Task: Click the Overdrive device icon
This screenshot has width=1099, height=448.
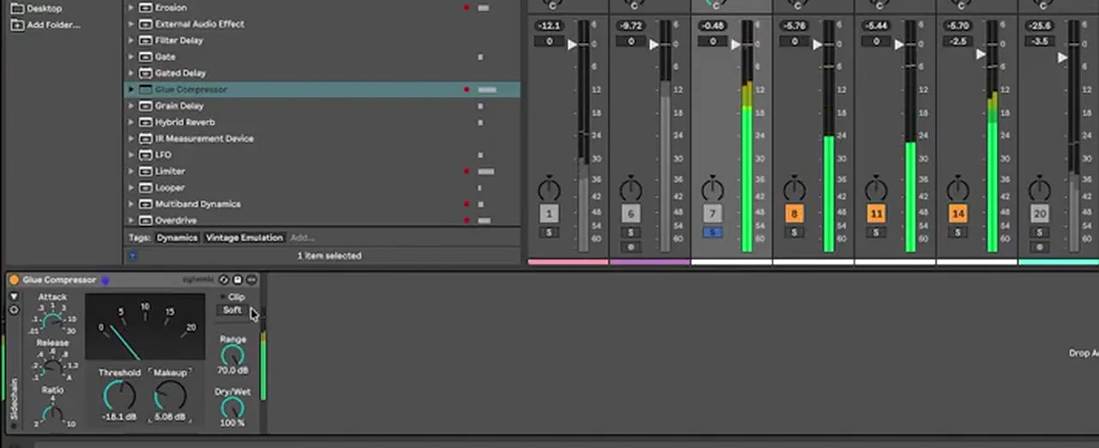Action: click(x=146, y=220)
